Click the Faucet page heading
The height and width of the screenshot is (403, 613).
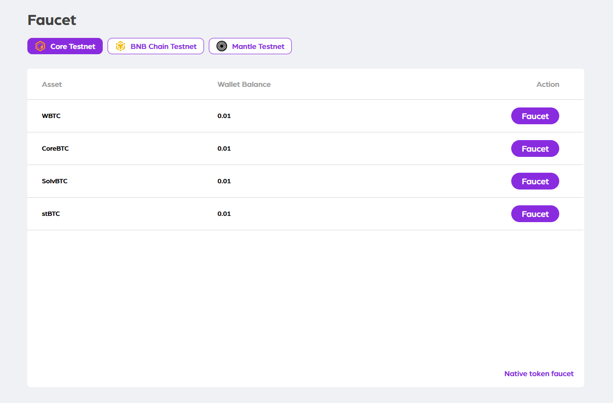tap(52, 20)
